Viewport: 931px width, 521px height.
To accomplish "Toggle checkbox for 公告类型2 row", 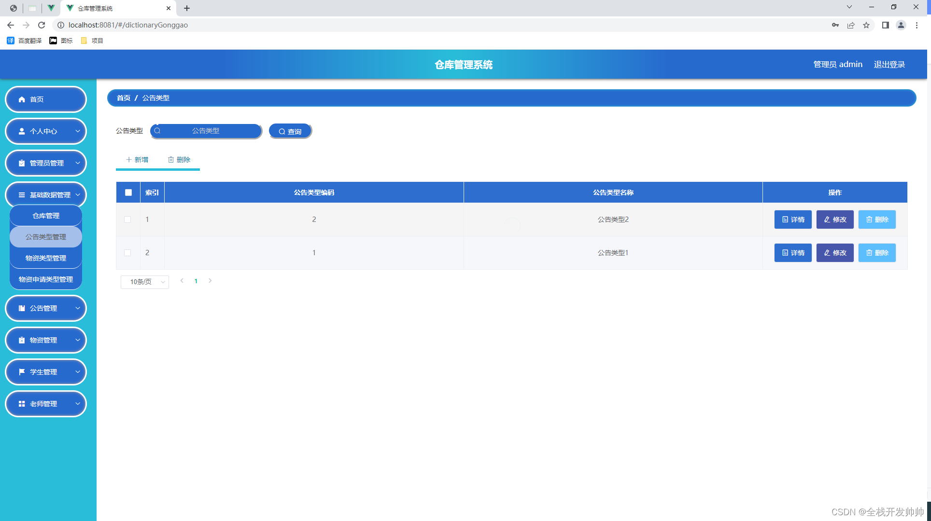I will pos(127,219).
